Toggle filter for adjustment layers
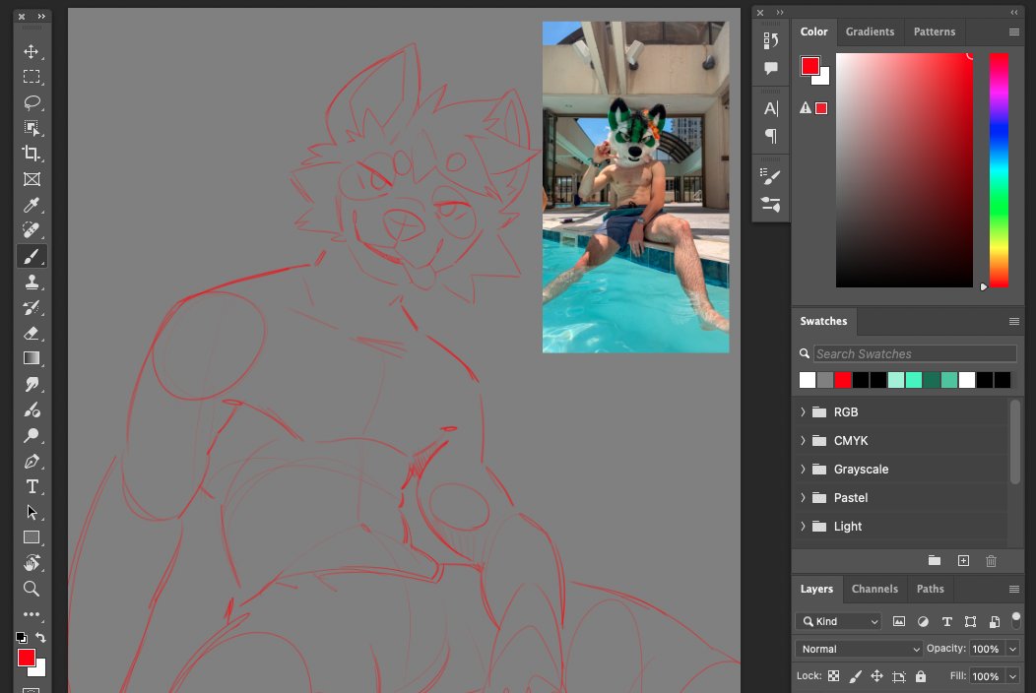 click(x=923, y=622)
